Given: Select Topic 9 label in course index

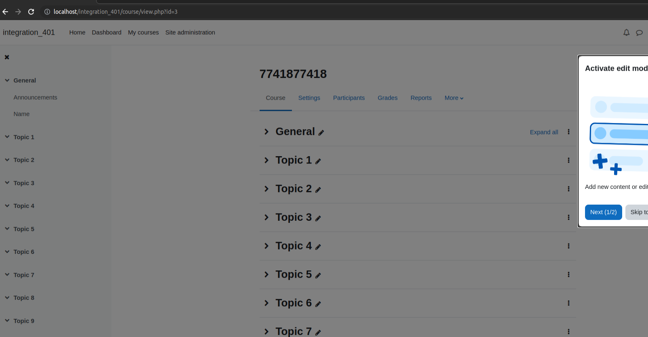Looking at the screenshot, I should [24, 321].
